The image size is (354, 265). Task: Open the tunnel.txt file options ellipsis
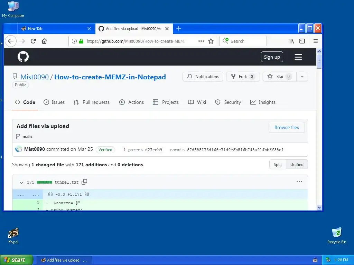tap(299, 181)
